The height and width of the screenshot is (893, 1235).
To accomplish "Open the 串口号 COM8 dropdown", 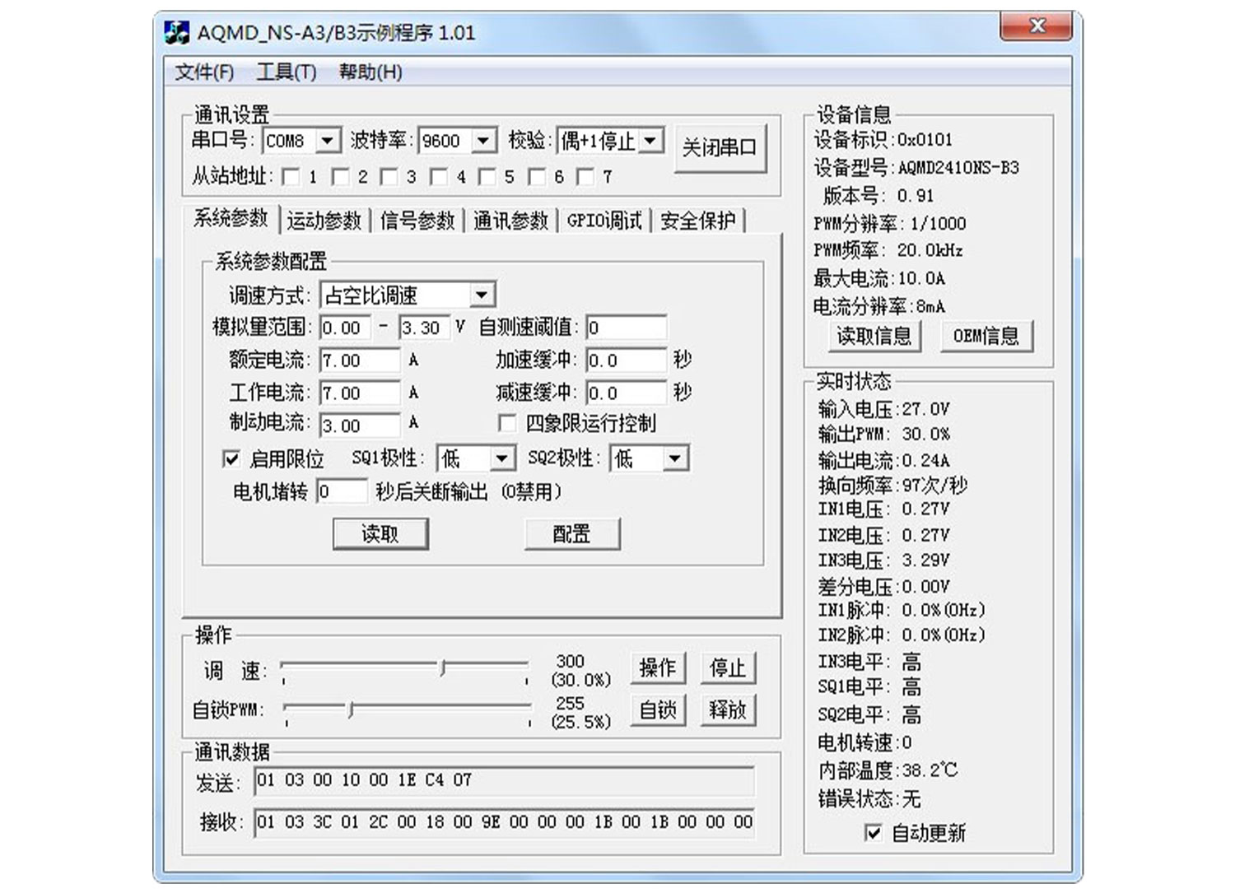I will (x=330, y=140).
